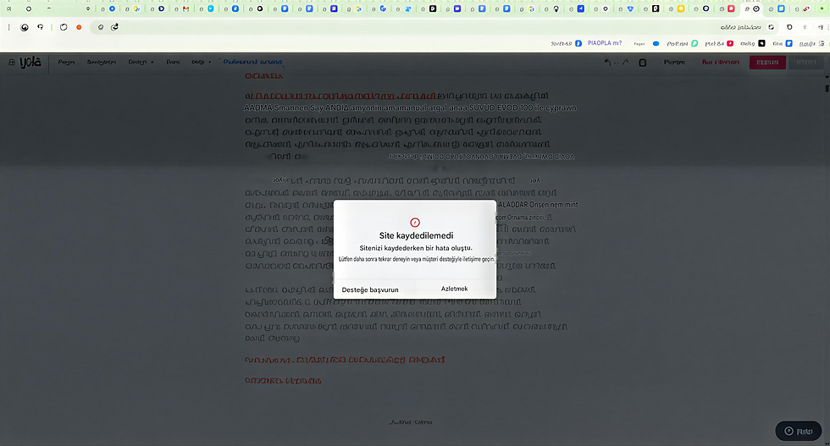Open the help button at bottom right
This screenshot has height=446, width=830.
click(x=798, y=431)
